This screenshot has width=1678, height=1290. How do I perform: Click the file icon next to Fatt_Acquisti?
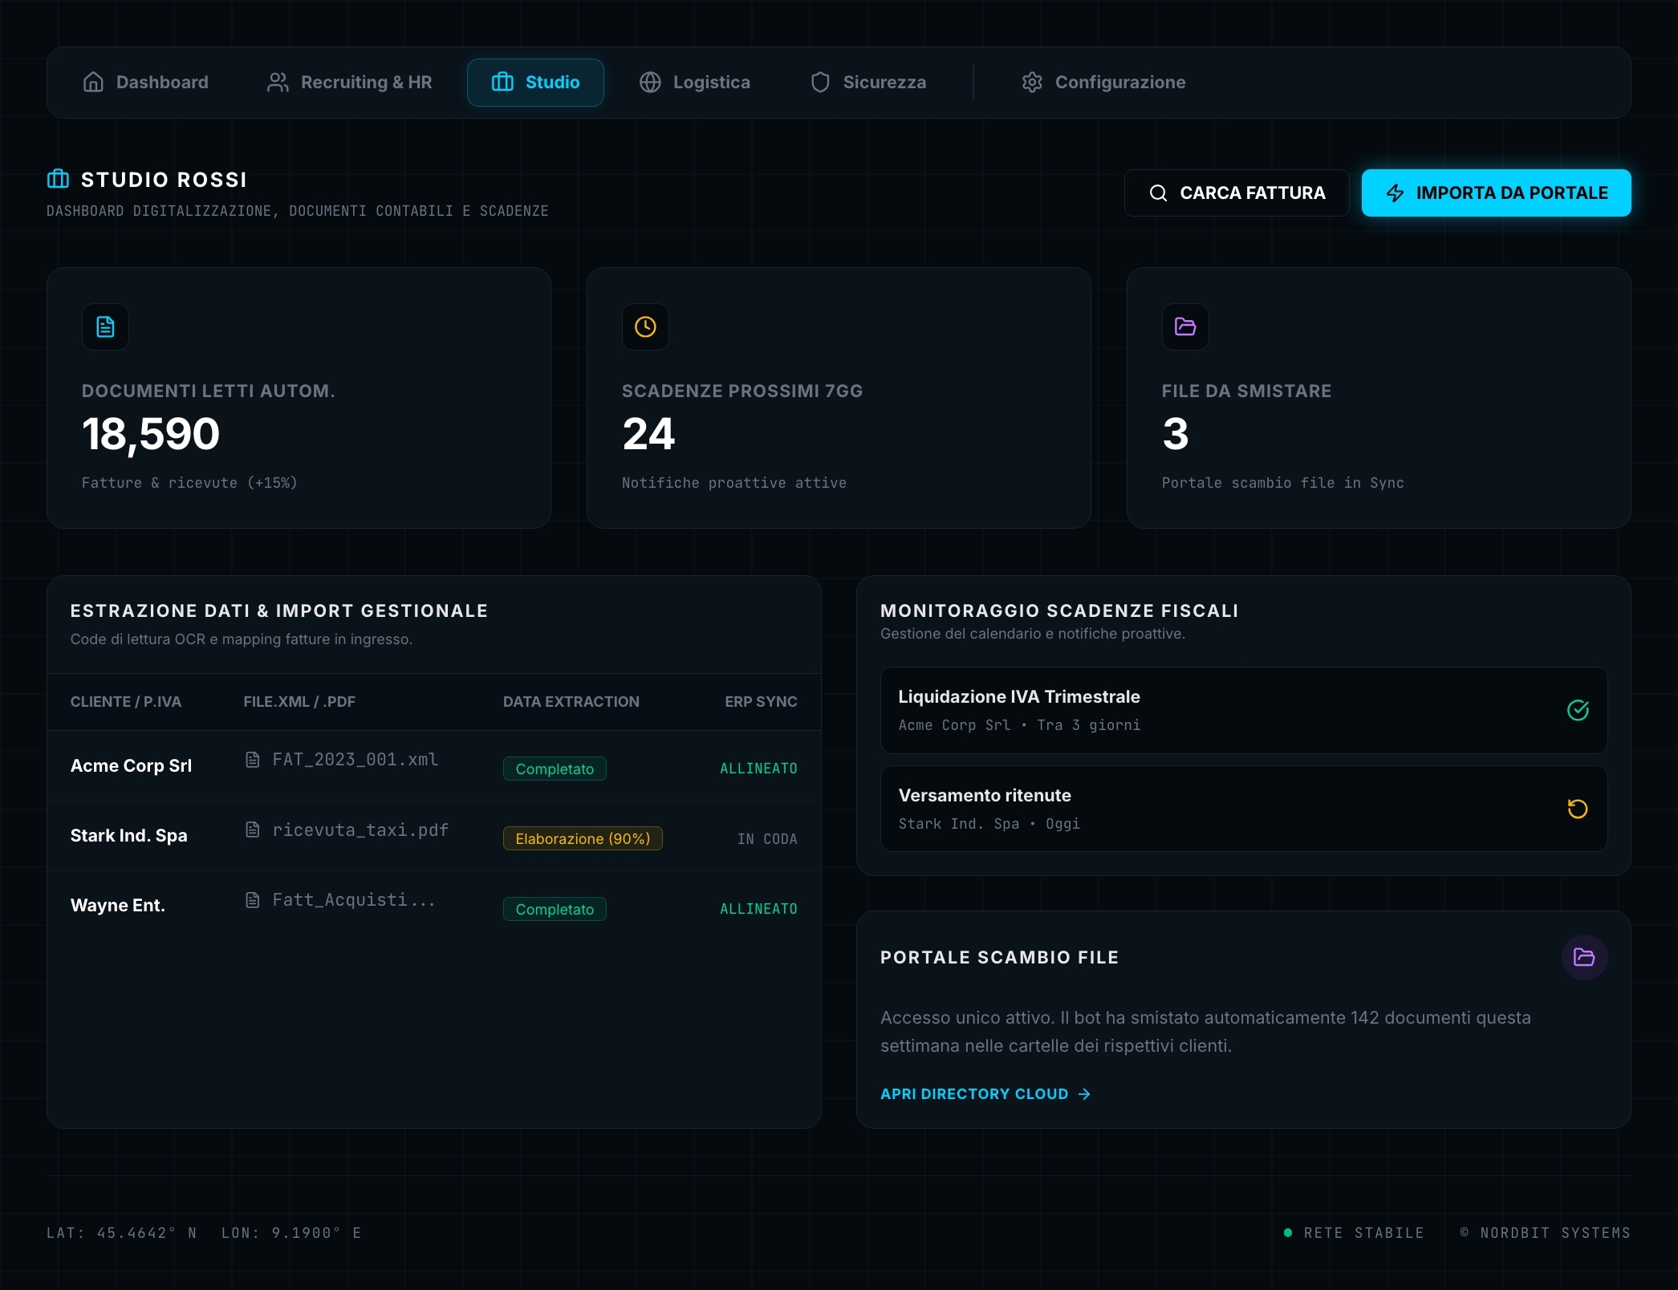point(252,899)
